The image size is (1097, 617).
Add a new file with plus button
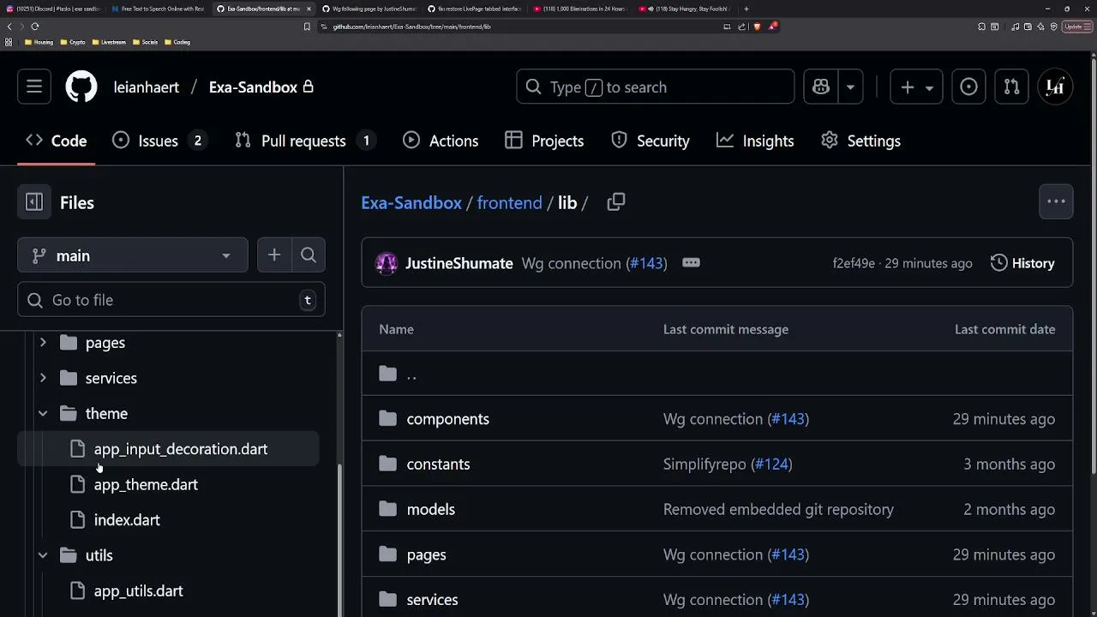(x=274, y=255)
